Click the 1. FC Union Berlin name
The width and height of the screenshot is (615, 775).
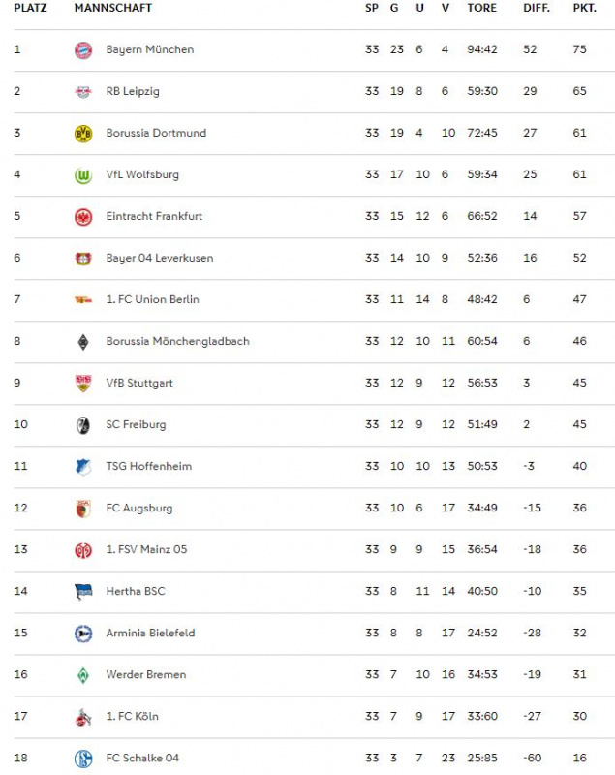click(x=153, y=299)
